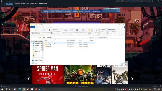Open Microsoft Edge from the taskbar

[20, 89]
